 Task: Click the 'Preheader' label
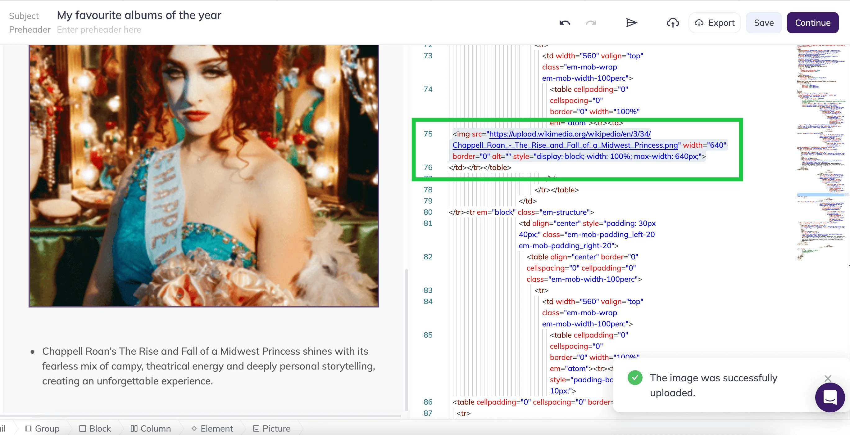tap(30, 30)
